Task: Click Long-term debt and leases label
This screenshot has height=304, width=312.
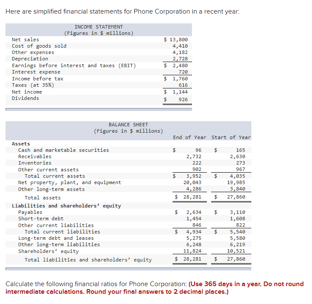Action: [x=56, y=238]
